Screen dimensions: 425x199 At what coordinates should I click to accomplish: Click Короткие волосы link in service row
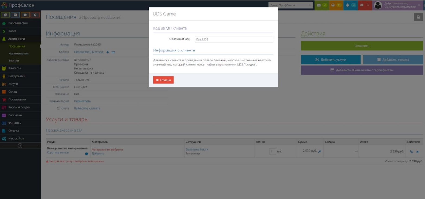point(58,152)
